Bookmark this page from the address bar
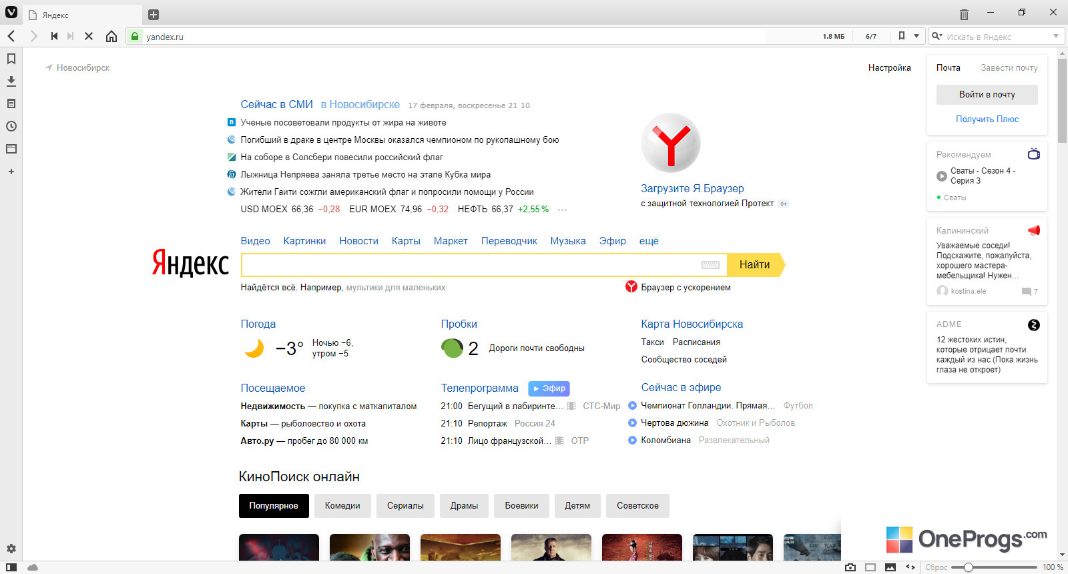Viewport: 1068px width, 574px height. click(902, 36)
